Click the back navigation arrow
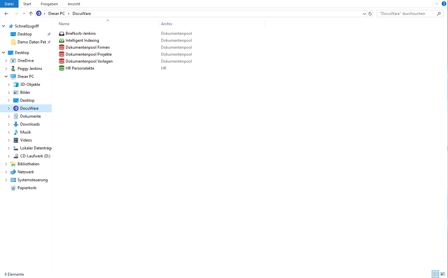This screenshot has height=278, width=448. [x=6, y=13]
